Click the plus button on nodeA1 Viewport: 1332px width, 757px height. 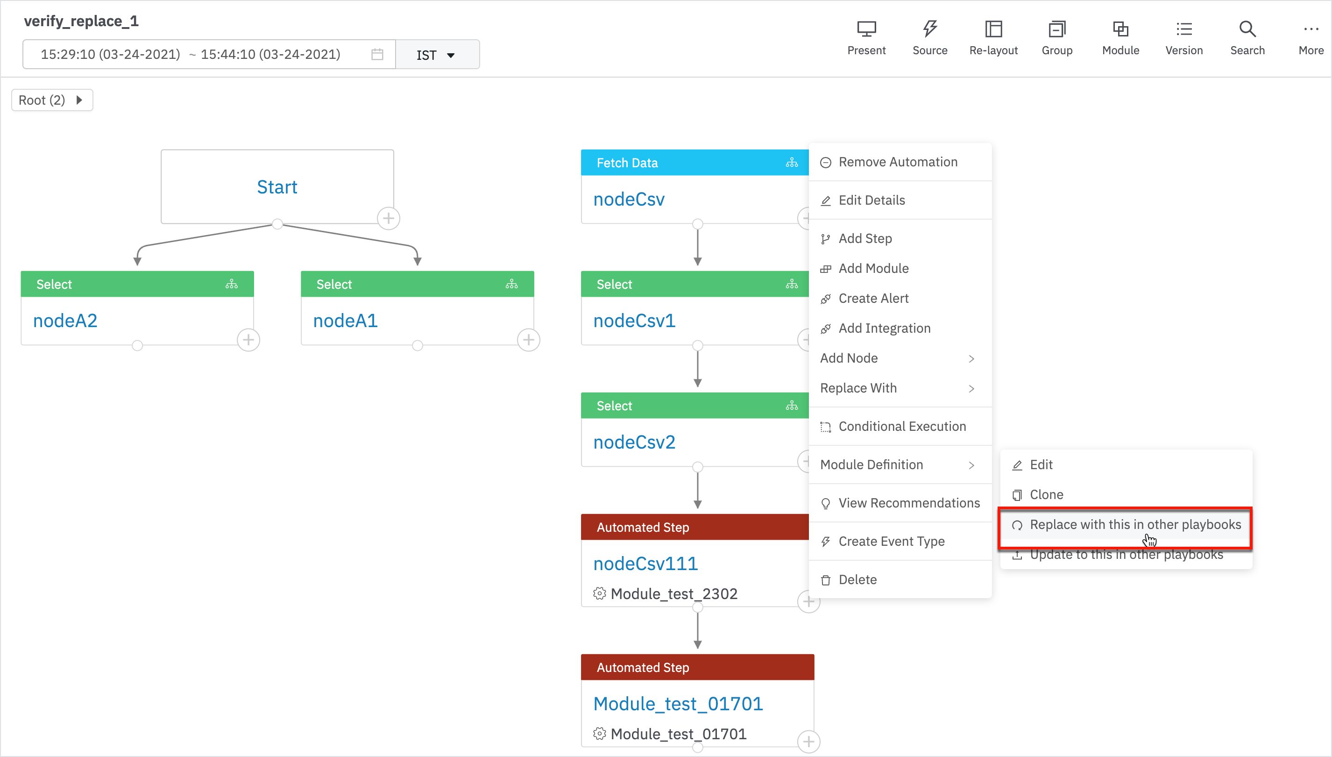pos(528,340)
